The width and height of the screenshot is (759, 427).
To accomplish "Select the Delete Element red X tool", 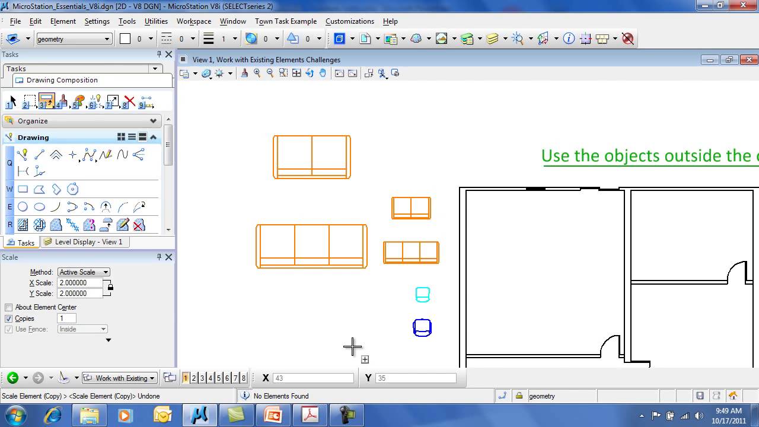I will tap(129, 102).
